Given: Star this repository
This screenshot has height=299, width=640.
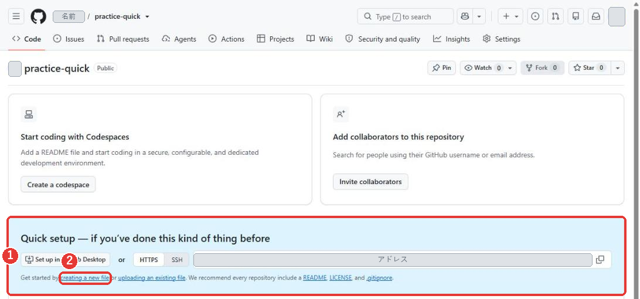Looking at the screenshot, I should (588, 68).
